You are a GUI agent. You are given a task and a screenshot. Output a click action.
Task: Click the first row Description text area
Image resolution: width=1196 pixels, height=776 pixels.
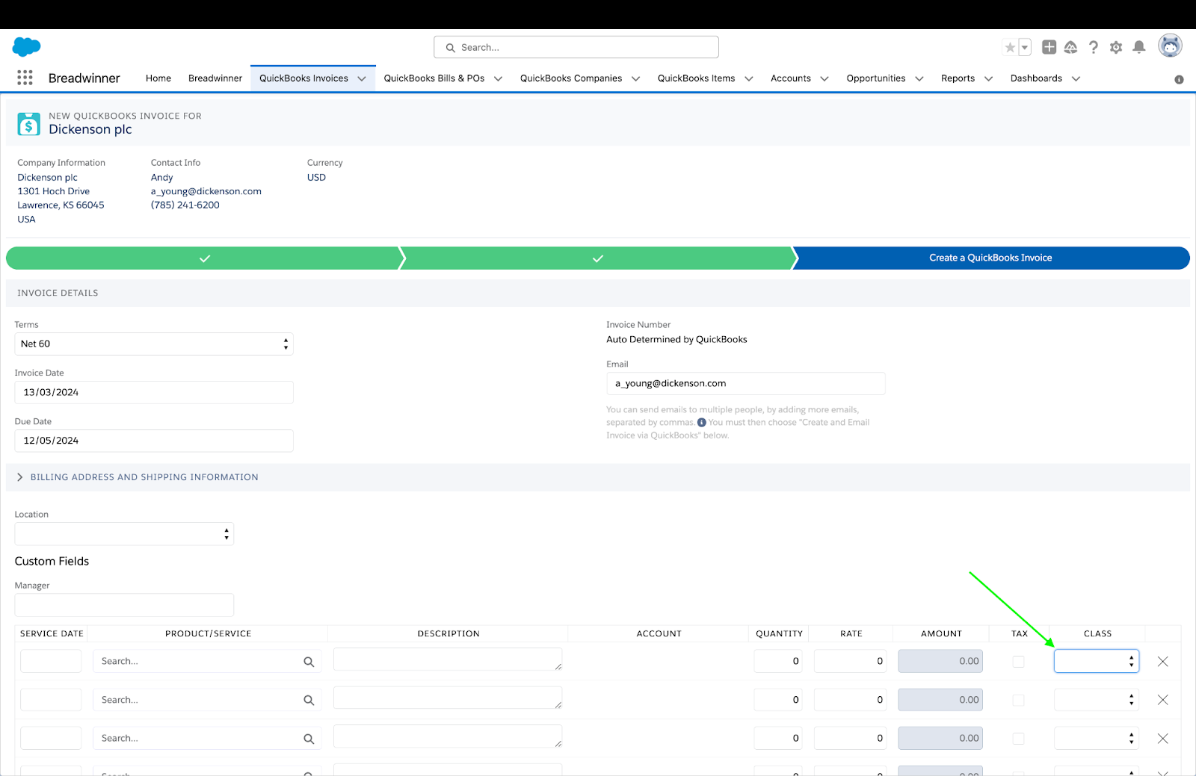pyautogui.click(x=448, y=659)
